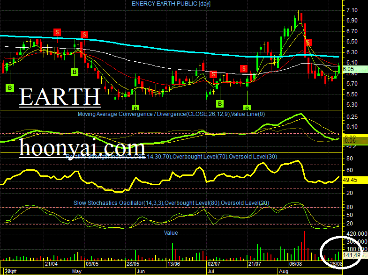Click the red S sell marker just before 09/05

coord(84,35)
